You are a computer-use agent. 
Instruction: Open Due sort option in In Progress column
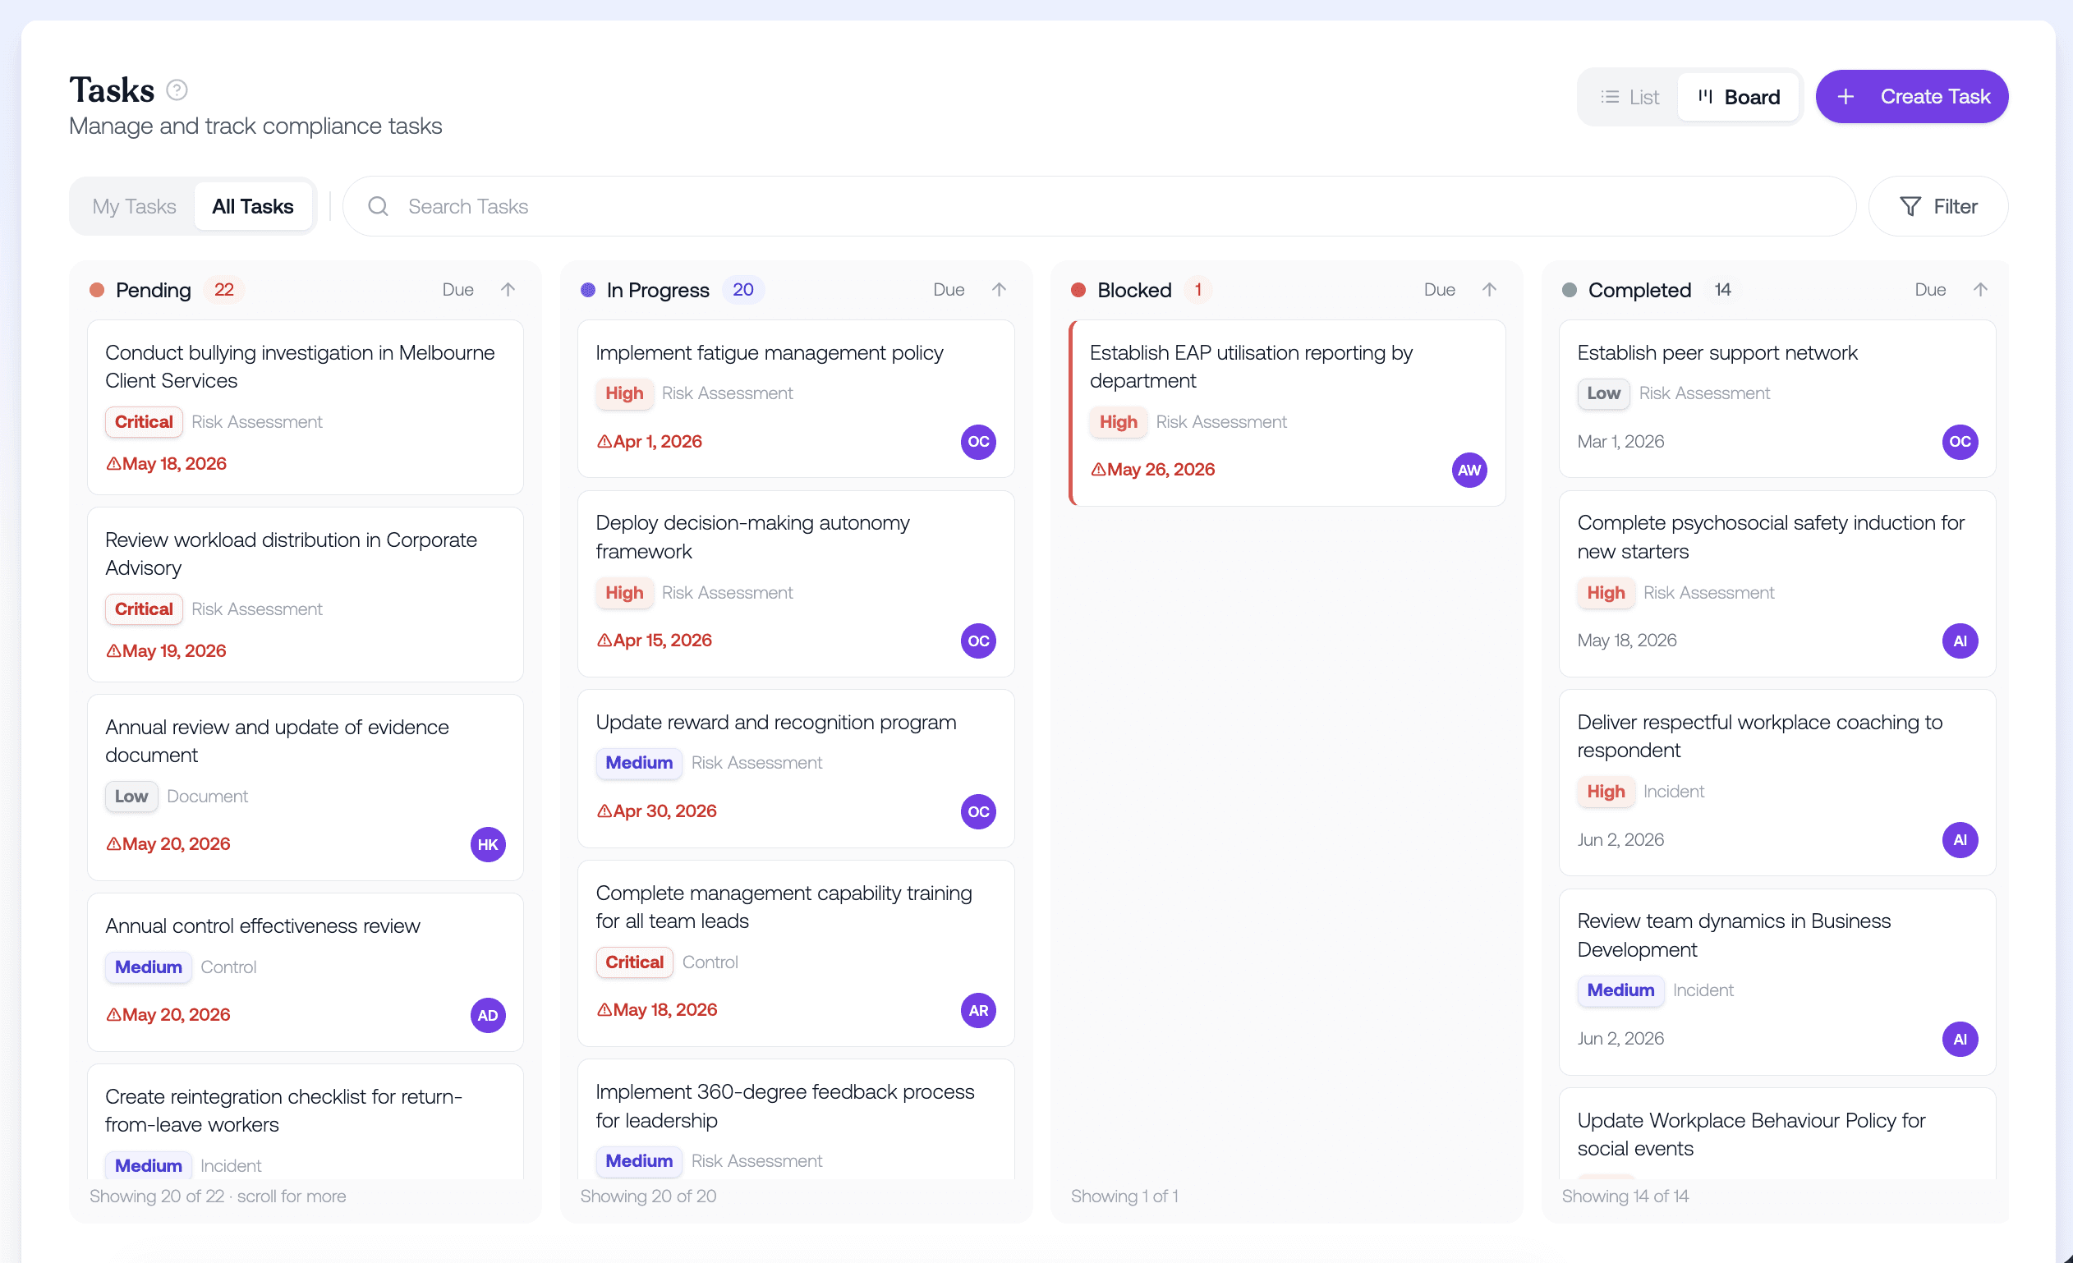click(948, 289)
